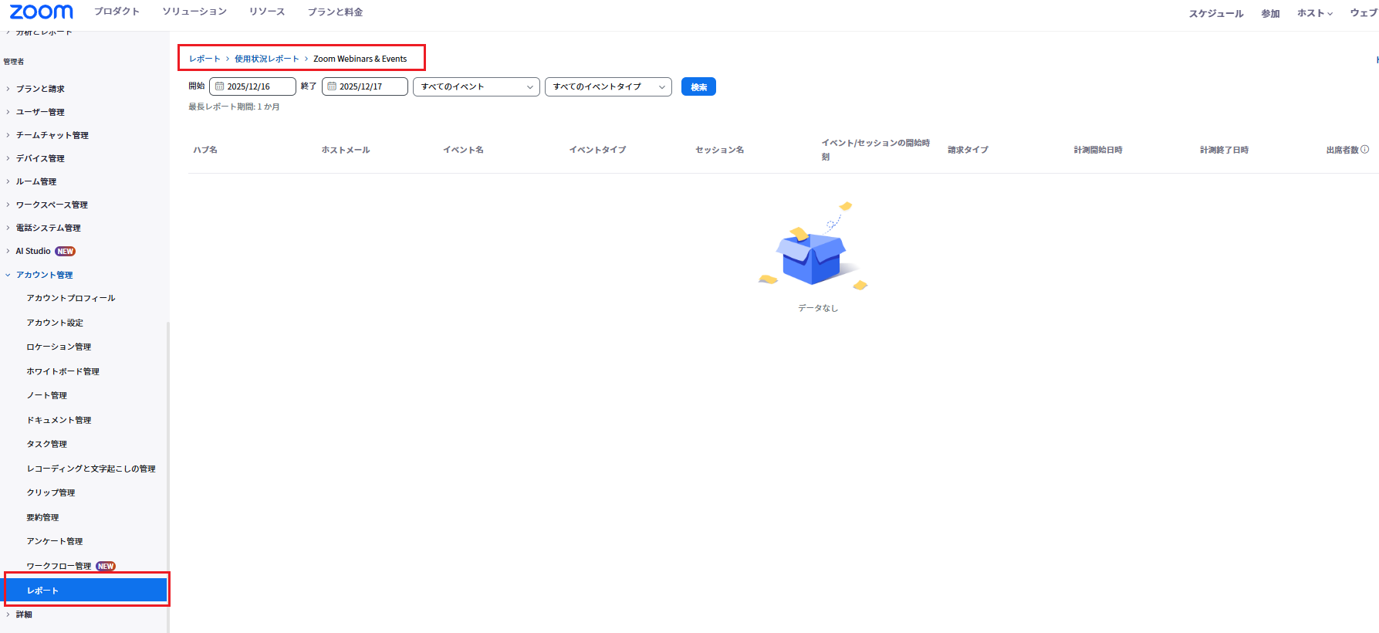Expand the 詳細 section
The width and height of the screenshot is (1379, 633).
pyautogui.click(x=24, y=614)
